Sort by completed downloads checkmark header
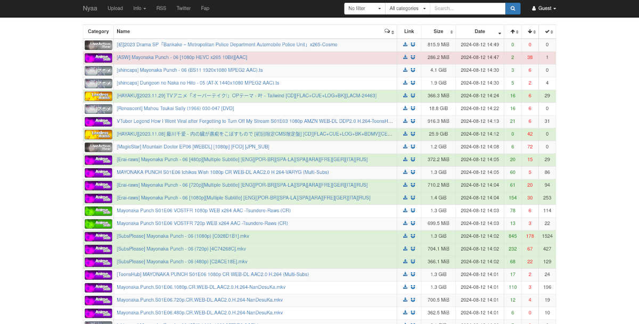 click(547, 31)
